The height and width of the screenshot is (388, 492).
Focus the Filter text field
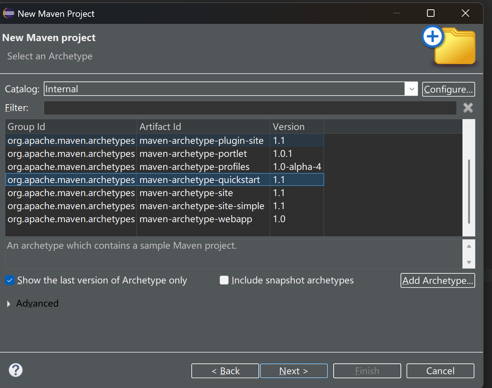coord(250,108)
